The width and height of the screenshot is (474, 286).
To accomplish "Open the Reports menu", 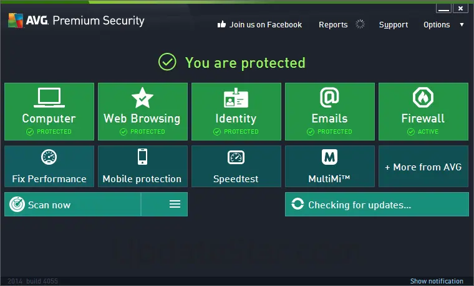I will (x=333, y=25).
